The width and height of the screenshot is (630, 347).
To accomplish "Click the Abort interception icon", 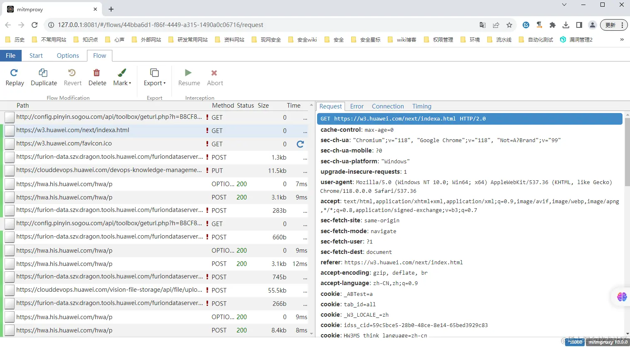I will (214, 73).
